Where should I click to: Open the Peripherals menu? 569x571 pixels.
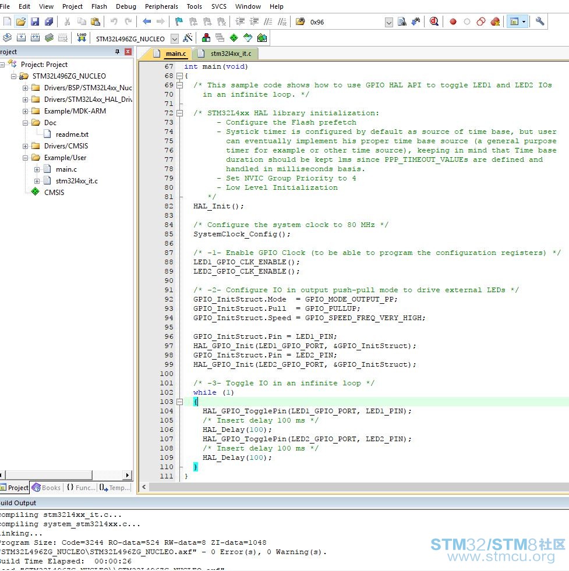(161, 6)
